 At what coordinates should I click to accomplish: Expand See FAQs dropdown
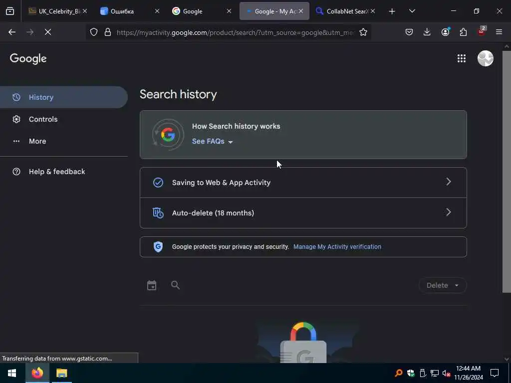pyautogui.click(x=212, y=141)
